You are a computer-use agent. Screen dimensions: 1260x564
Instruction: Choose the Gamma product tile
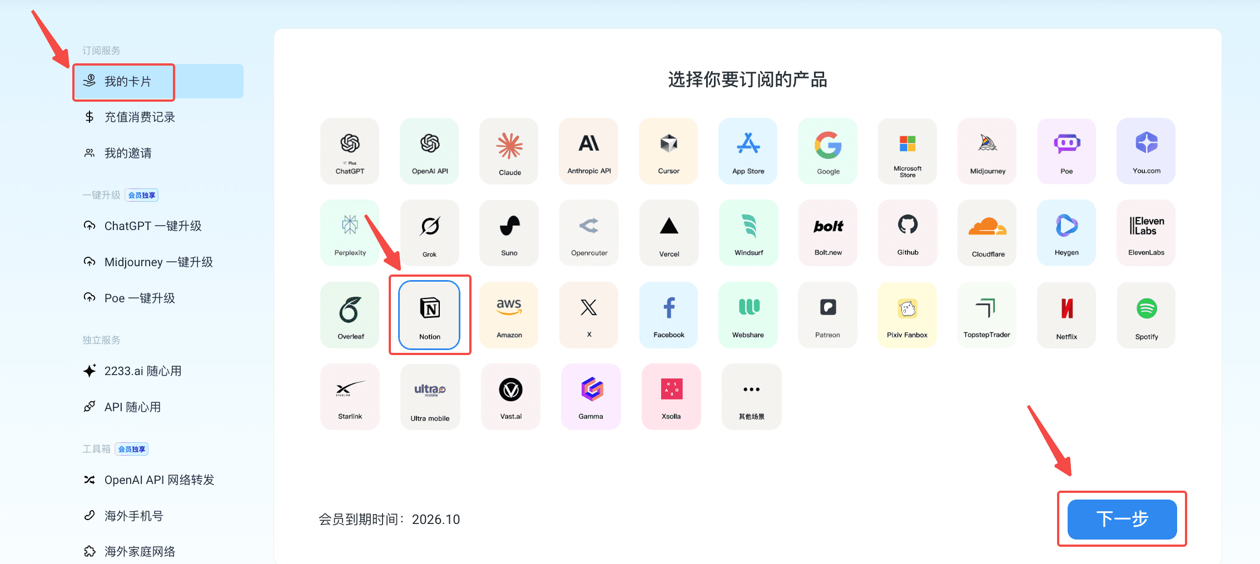(x=591, y=397)
